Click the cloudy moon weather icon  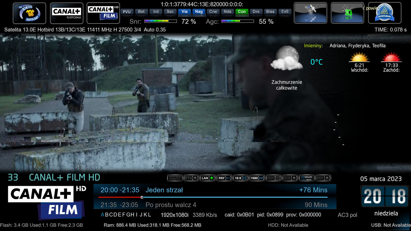click(x=286, y=58)
